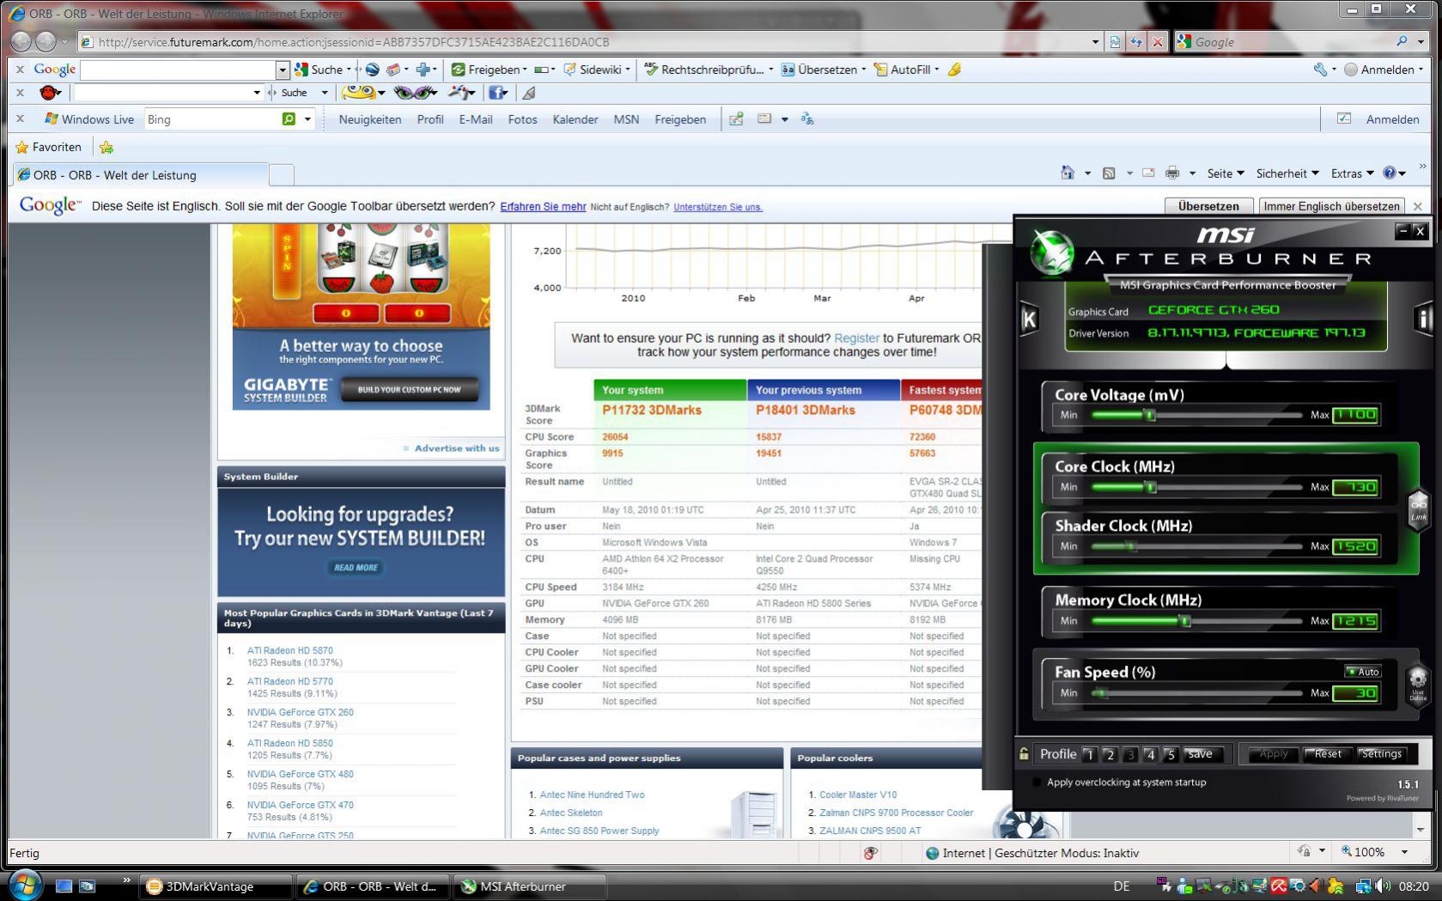Reset the Afterburner overclock settings
This screenshot has width=1442, height=901.
(1328, 754)
